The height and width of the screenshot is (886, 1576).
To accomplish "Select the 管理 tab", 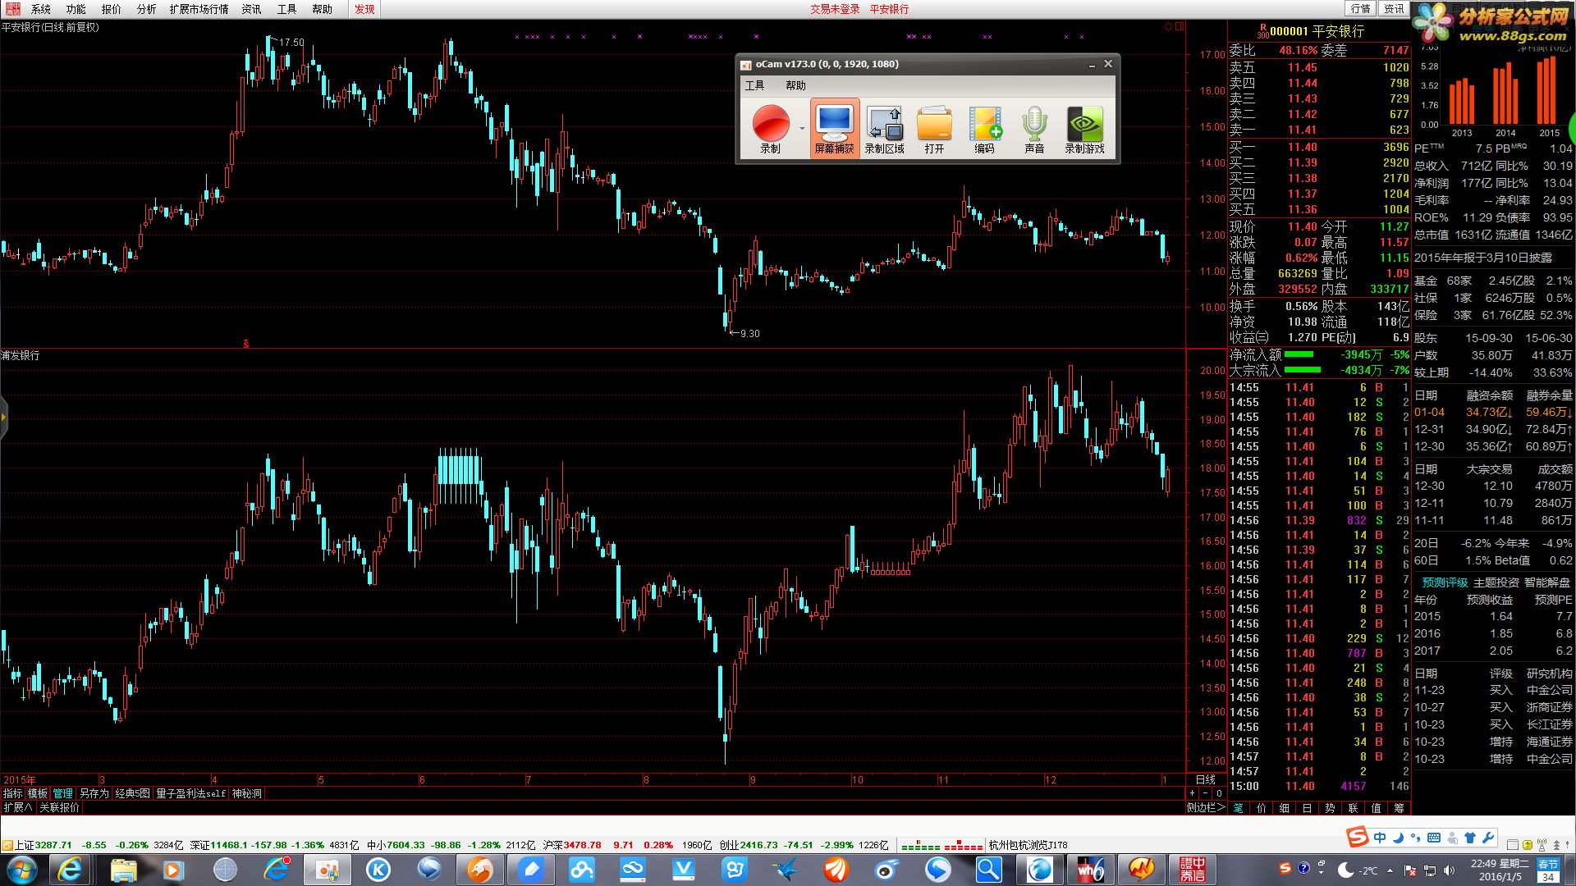I will click(x=62, y=793).
